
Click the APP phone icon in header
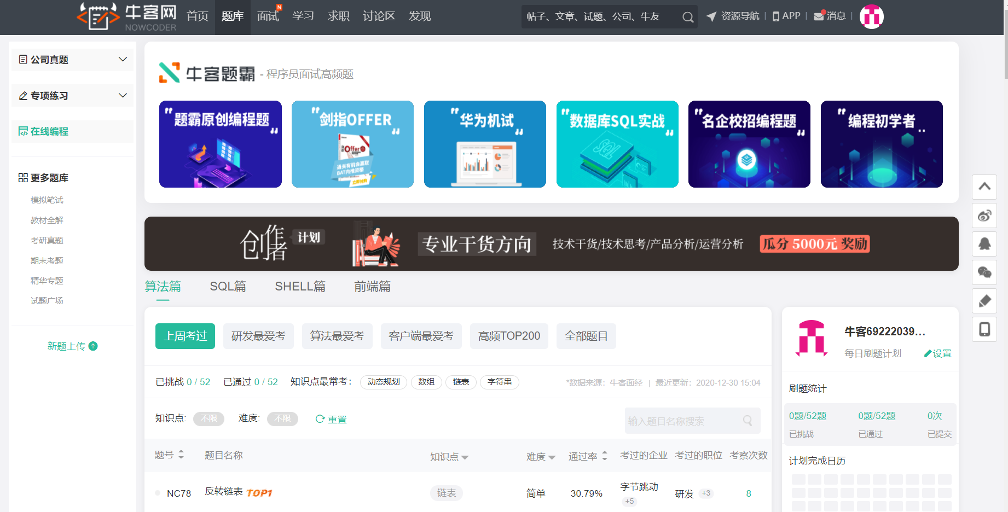click(x=776, y=16)
